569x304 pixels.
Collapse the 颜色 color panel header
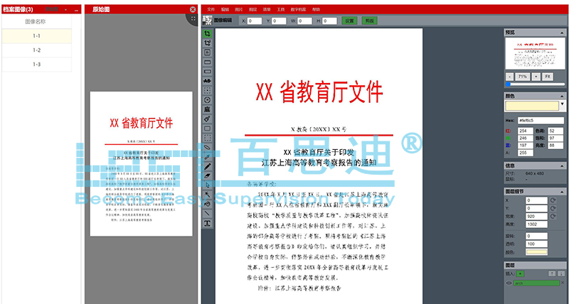(x=562, y=95)
